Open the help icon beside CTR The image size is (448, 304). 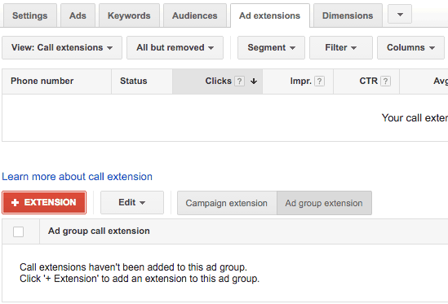click(385, 82)
